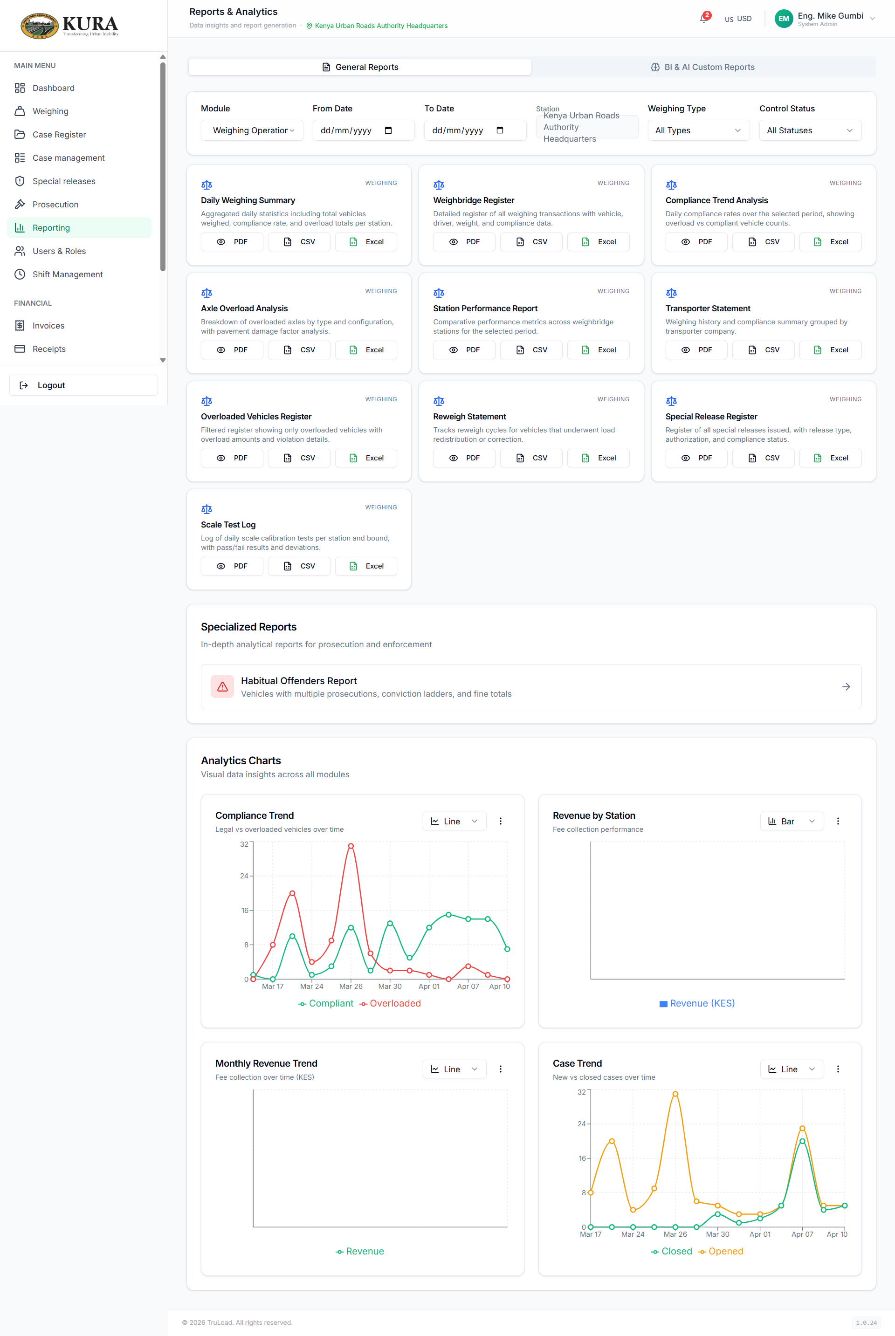Download Daily Weighing Summary as CSV
Viewport: 895px width, 1336px height.
coord(299,242)
